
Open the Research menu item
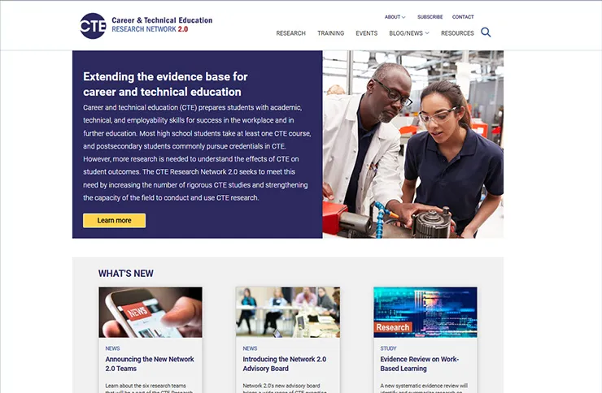(290, 33)
